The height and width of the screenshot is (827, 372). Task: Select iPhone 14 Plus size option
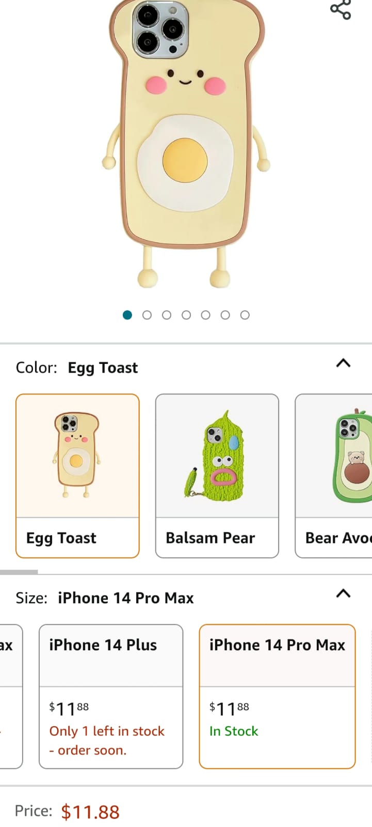[111, 696]
